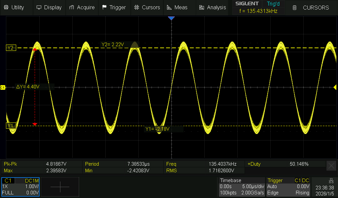Image resolution: width=338 pixels, height=198 pixels.
Task: Click the Max value 2.39583V
Action: (56, 171)
